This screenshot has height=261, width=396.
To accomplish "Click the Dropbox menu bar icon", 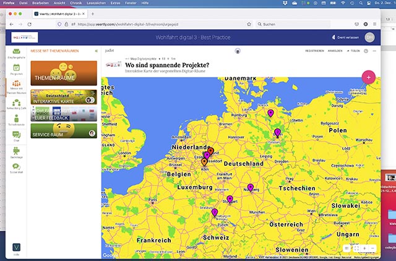I will (285, 3).
